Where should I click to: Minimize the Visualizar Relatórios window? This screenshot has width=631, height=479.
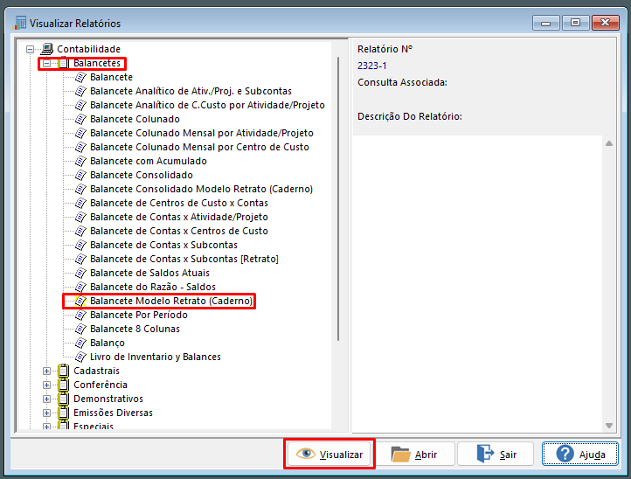tap(545, 23)
